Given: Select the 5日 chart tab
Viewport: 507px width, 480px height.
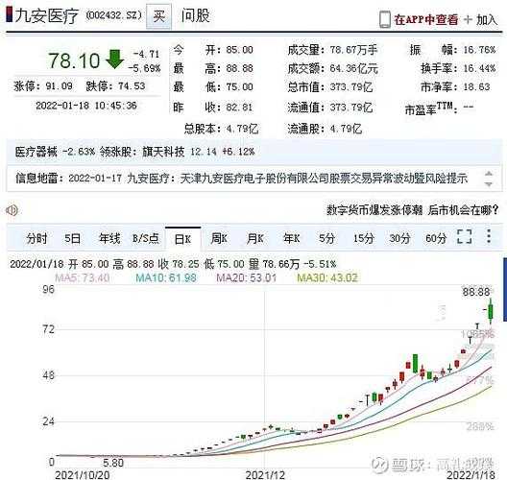Looking at the screenshot, I should click(x=72, y=238).
